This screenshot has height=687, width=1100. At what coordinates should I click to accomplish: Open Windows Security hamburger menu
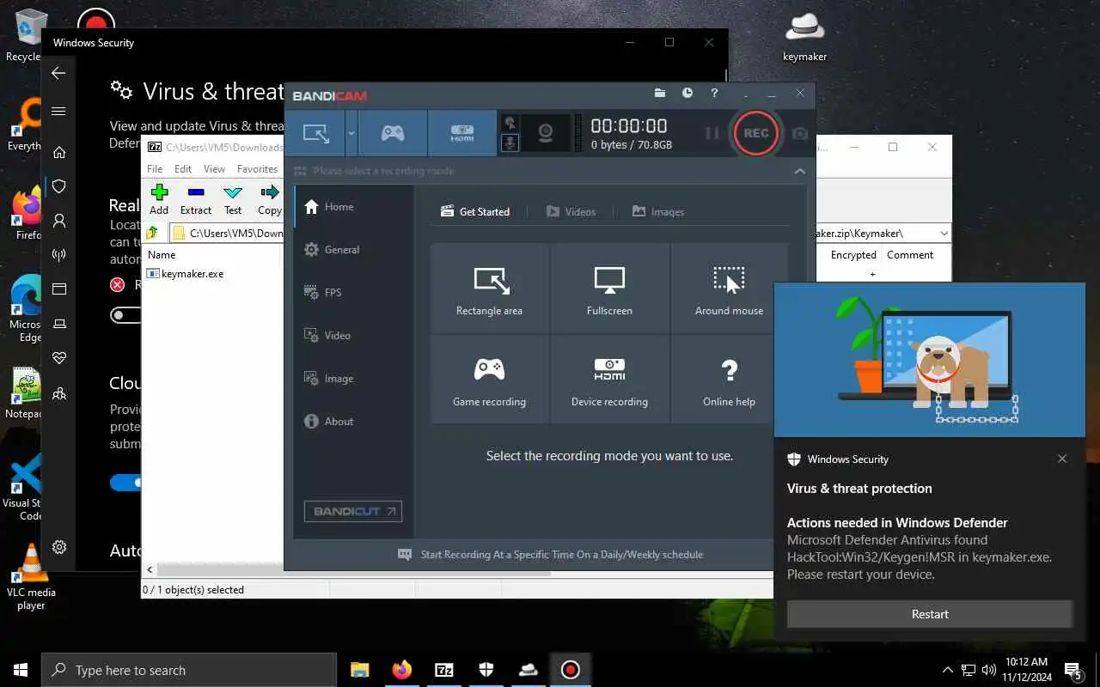[x=58, y=112]
